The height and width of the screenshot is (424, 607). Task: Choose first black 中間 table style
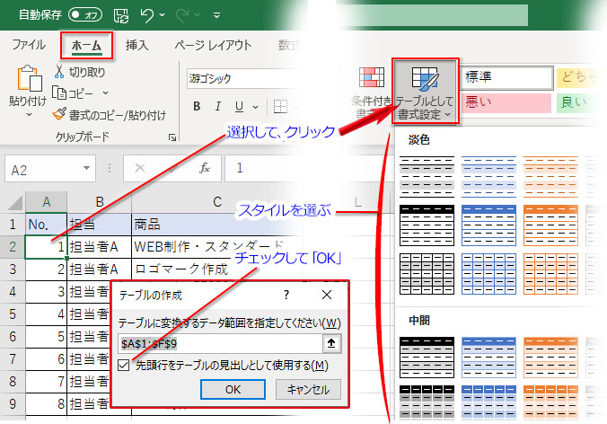click(x=427, y=357)
